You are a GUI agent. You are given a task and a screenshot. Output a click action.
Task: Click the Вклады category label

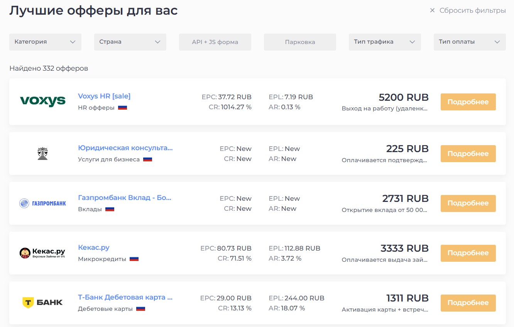90,209
